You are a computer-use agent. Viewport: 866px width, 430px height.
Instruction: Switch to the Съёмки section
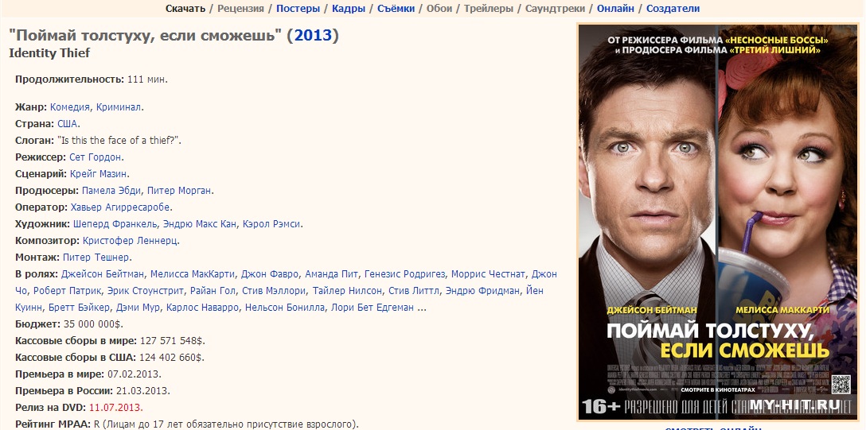[x=396, y=8]
